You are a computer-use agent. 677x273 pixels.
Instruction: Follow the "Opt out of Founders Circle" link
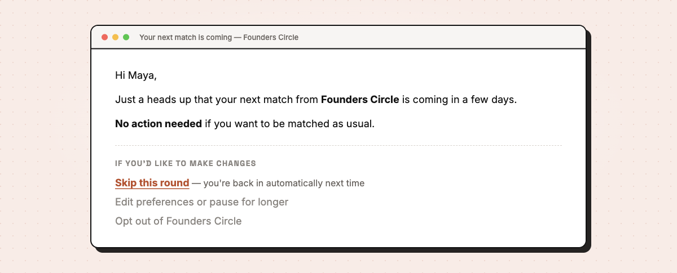(x=178, y=221)
